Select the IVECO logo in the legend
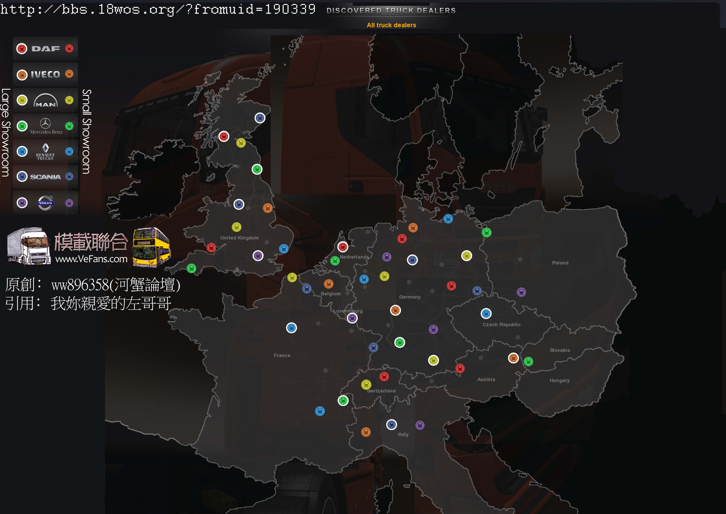The height and width of the screenshot is (514, 726). tap(45, 74)
